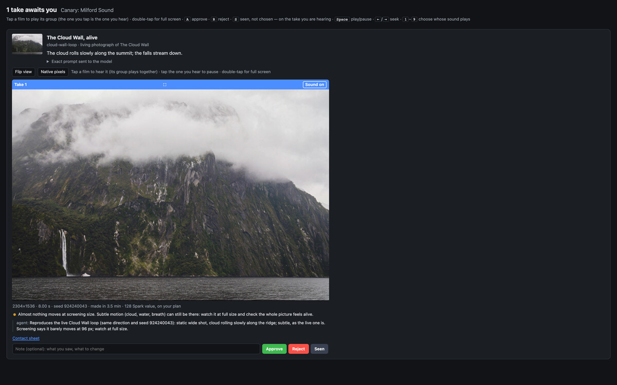Approve the take with the green button
The image size is (617, 385).
(274, 349)
